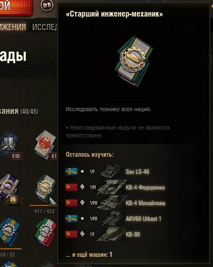Click the КВ-90 tank row
This screenshot has width=213, height=267.
coord(102,234)
